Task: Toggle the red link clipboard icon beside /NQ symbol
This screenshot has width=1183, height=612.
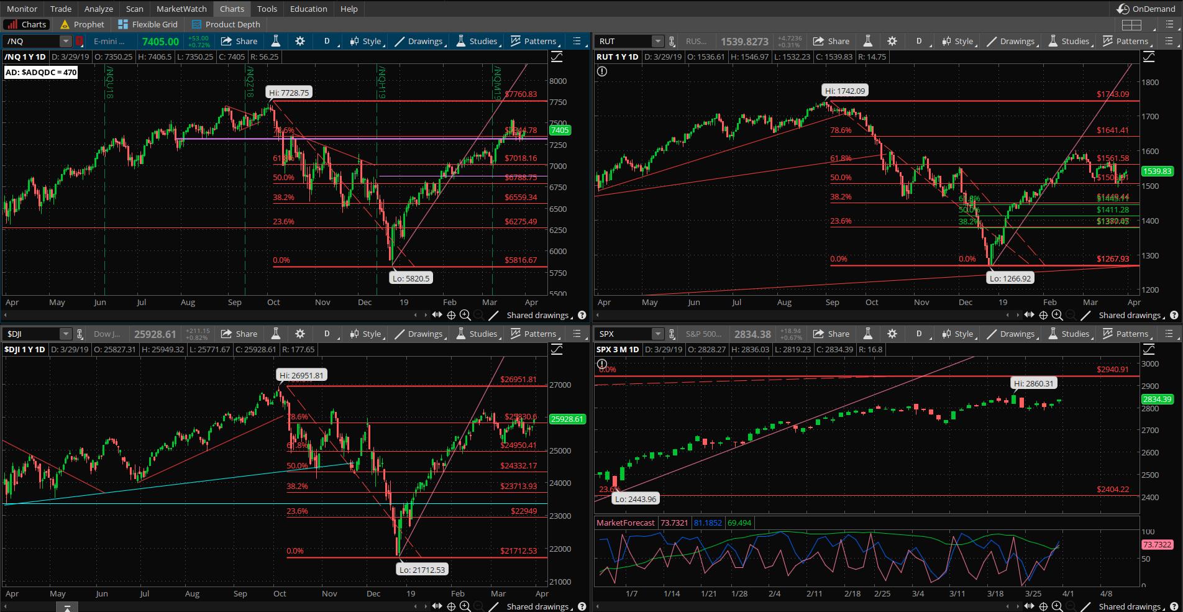Action: [x=80, y=41]
